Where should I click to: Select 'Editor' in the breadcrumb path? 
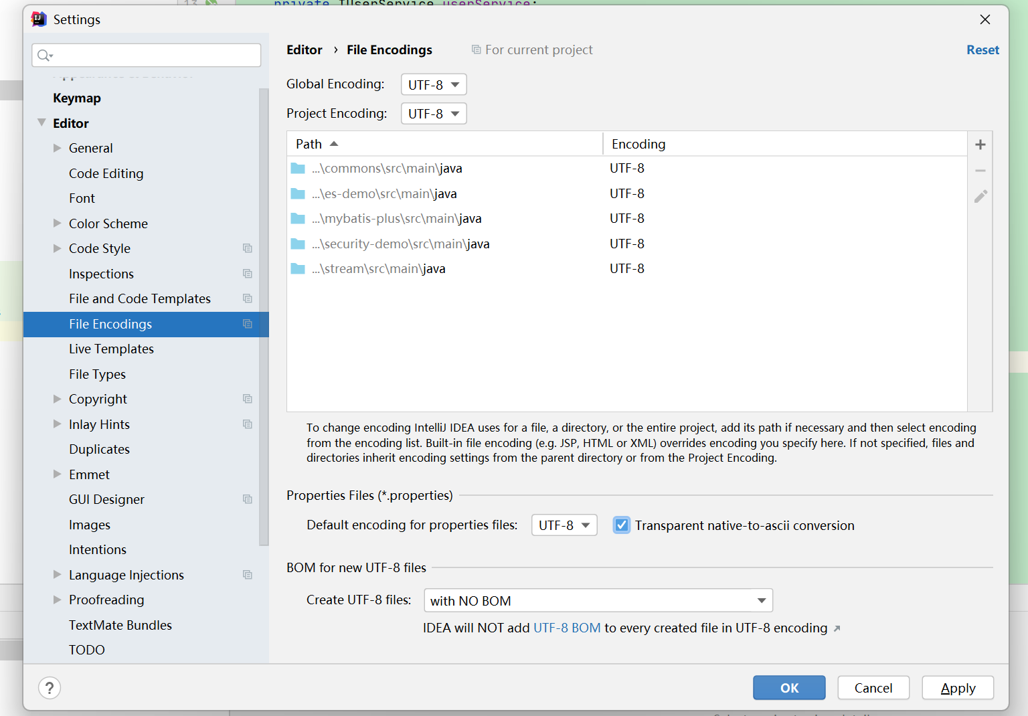pos(305,50)
